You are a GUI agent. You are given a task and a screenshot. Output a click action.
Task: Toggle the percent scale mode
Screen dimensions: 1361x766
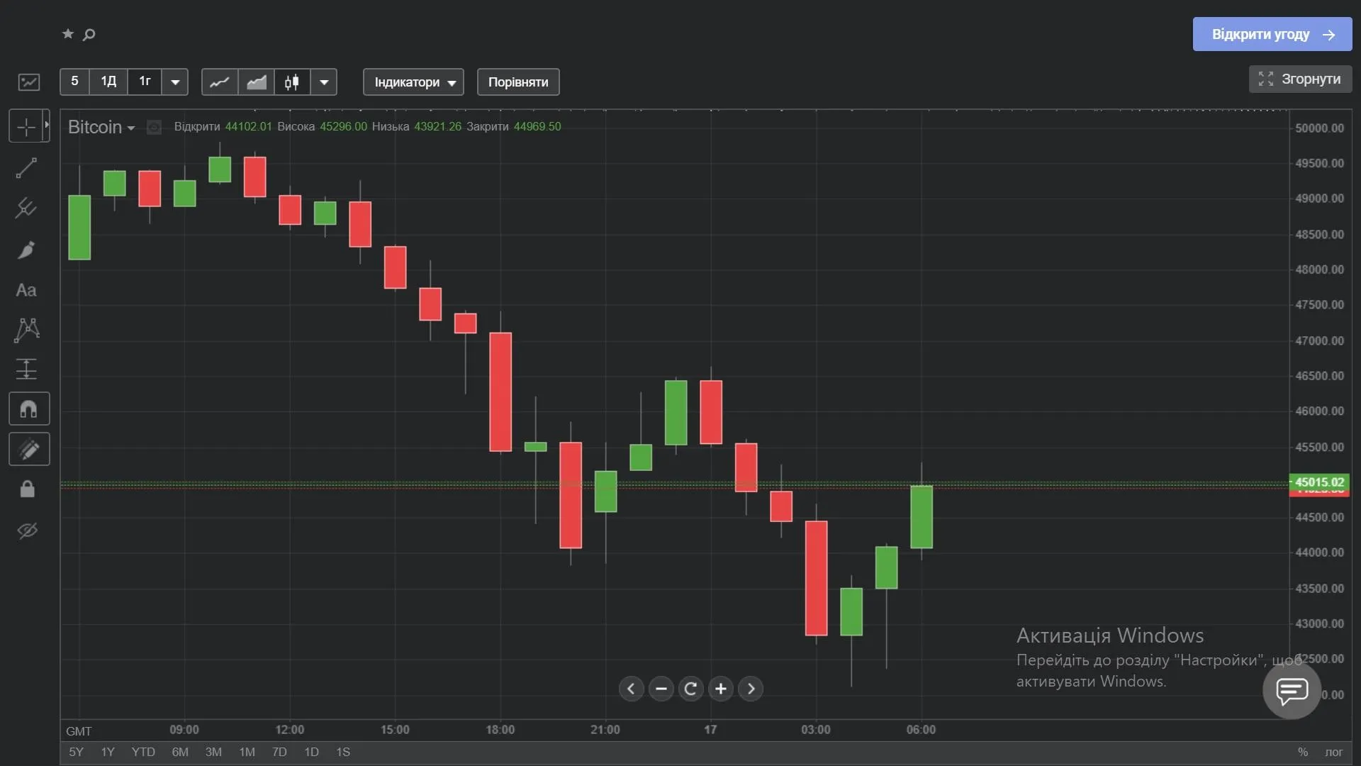(1303, 752)
